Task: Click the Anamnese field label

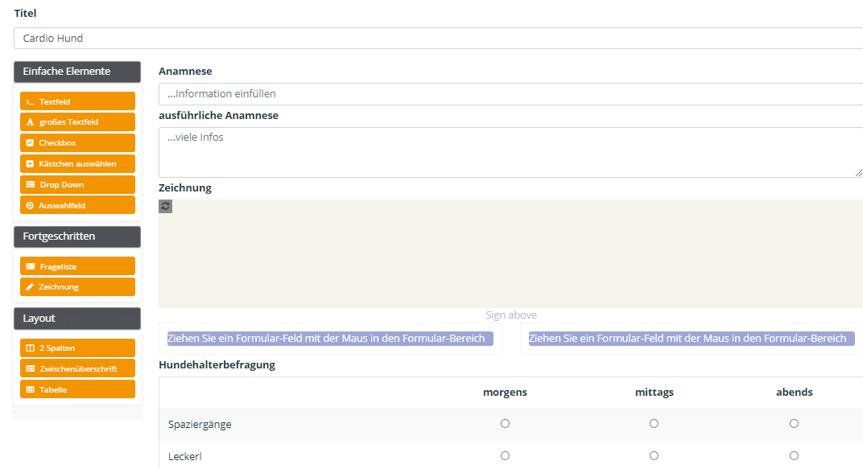Action: point(185,72)
